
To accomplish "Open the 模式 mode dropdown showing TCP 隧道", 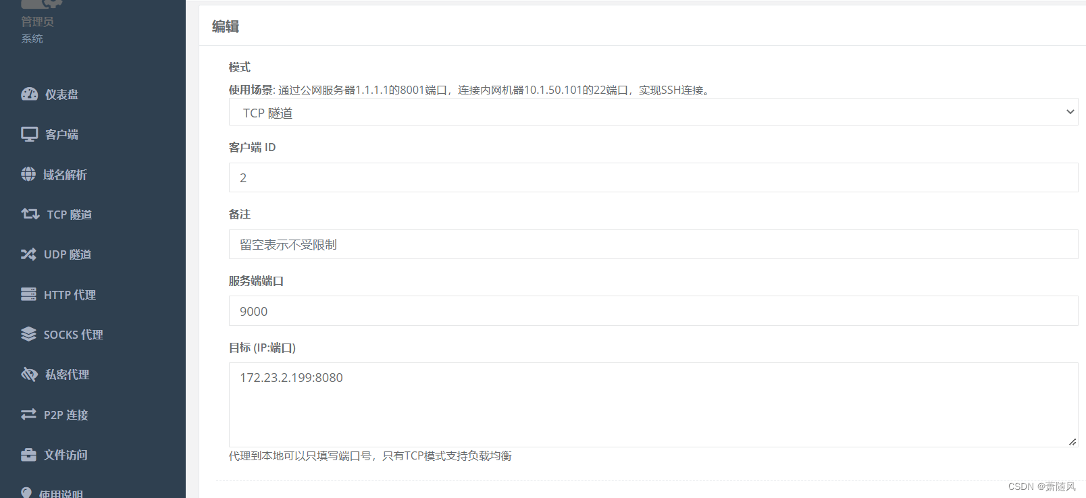I will 653,112.
